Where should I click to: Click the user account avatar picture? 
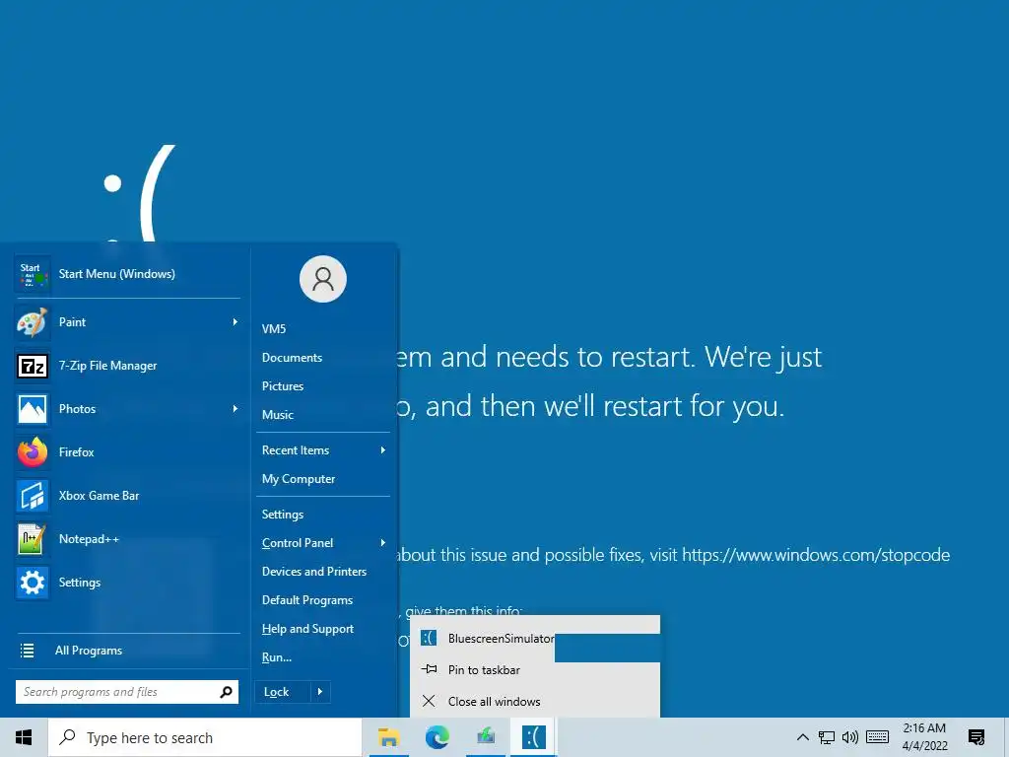coord(323,279)
